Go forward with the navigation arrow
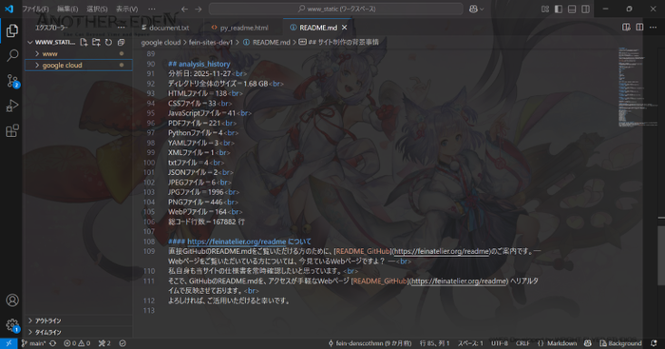 tap(198, 9)
